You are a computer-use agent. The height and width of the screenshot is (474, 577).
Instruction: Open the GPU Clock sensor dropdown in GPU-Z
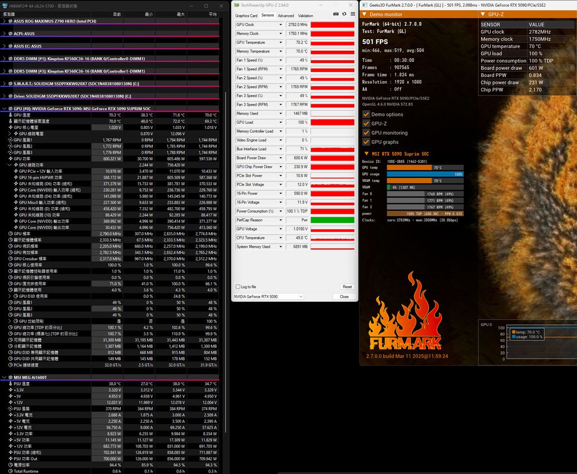tap(281, 25)
